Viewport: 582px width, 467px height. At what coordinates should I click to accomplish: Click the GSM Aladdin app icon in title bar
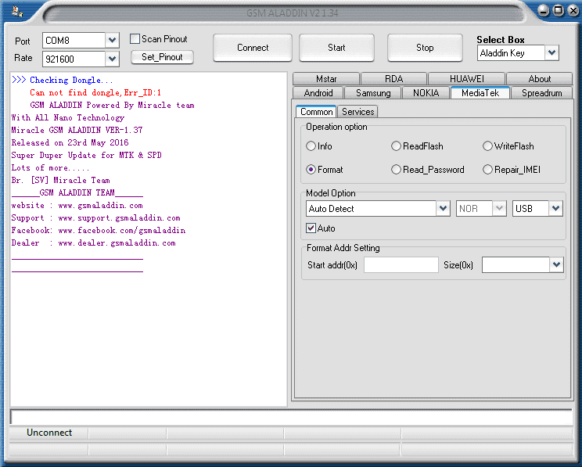click(x=16, y=12)
